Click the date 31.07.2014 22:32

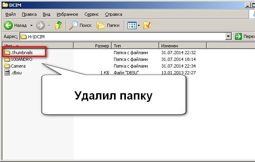click(x=179, y=53)
